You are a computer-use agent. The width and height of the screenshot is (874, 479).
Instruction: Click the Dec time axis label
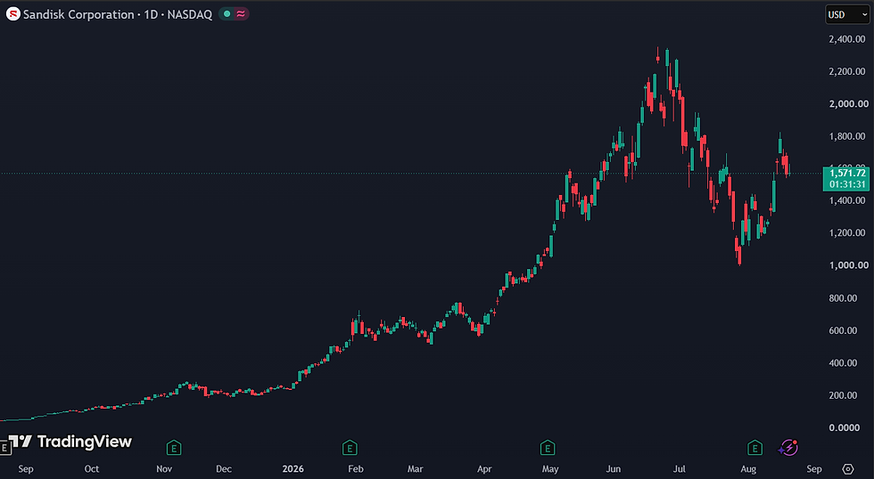coord(224,469)
